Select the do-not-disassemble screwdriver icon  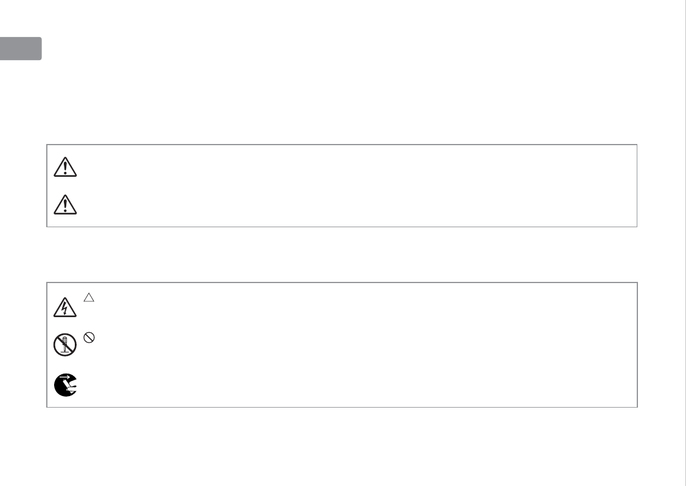pos(65,346)
